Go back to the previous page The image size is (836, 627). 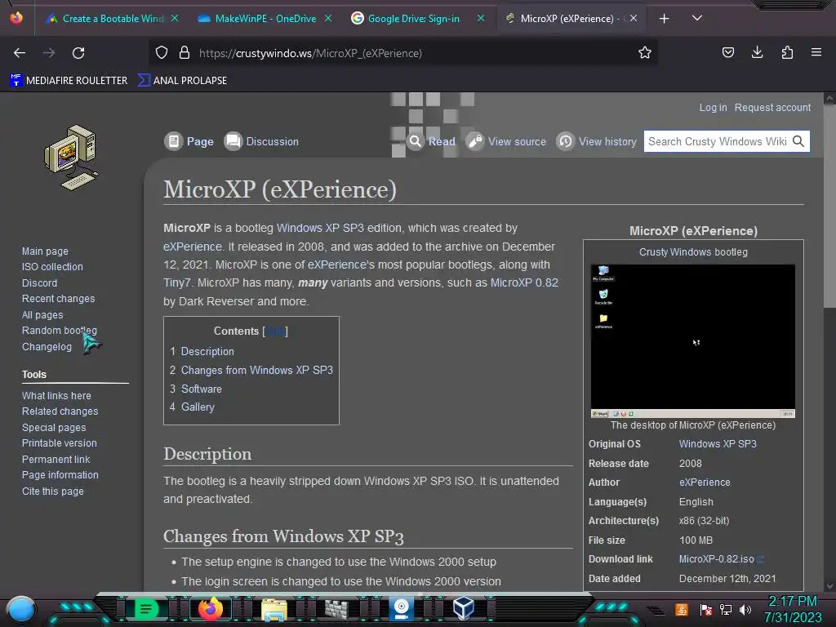pyautogui.click(x=20, y=53)
